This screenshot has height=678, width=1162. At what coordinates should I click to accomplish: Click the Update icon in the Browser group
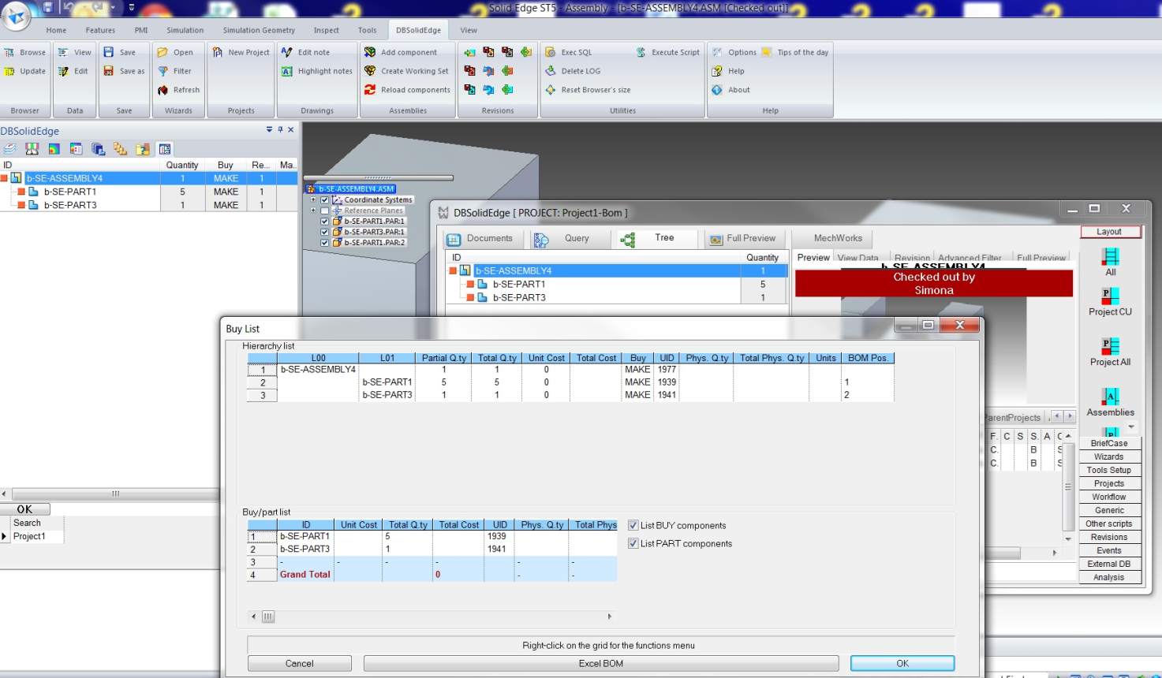(x=9, y=71)
